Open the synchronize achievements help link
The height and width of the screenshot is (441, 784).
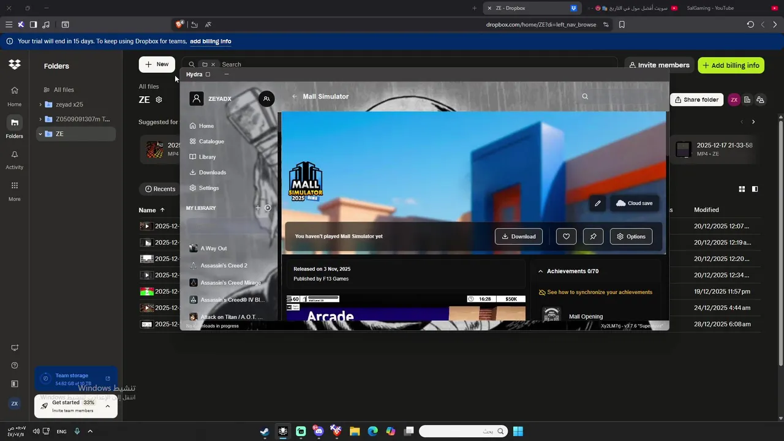pyautogui.click(x=595, y=292)
